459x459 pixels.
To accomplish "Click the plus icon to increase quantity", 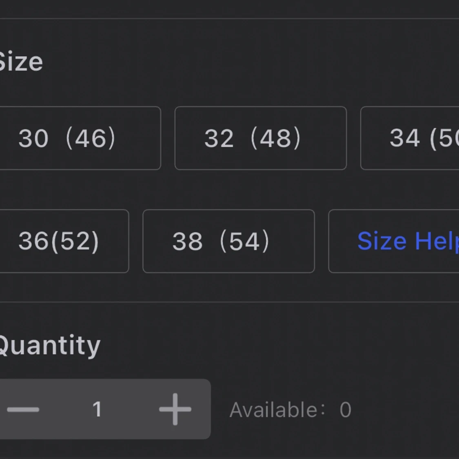I will (175, 409).
